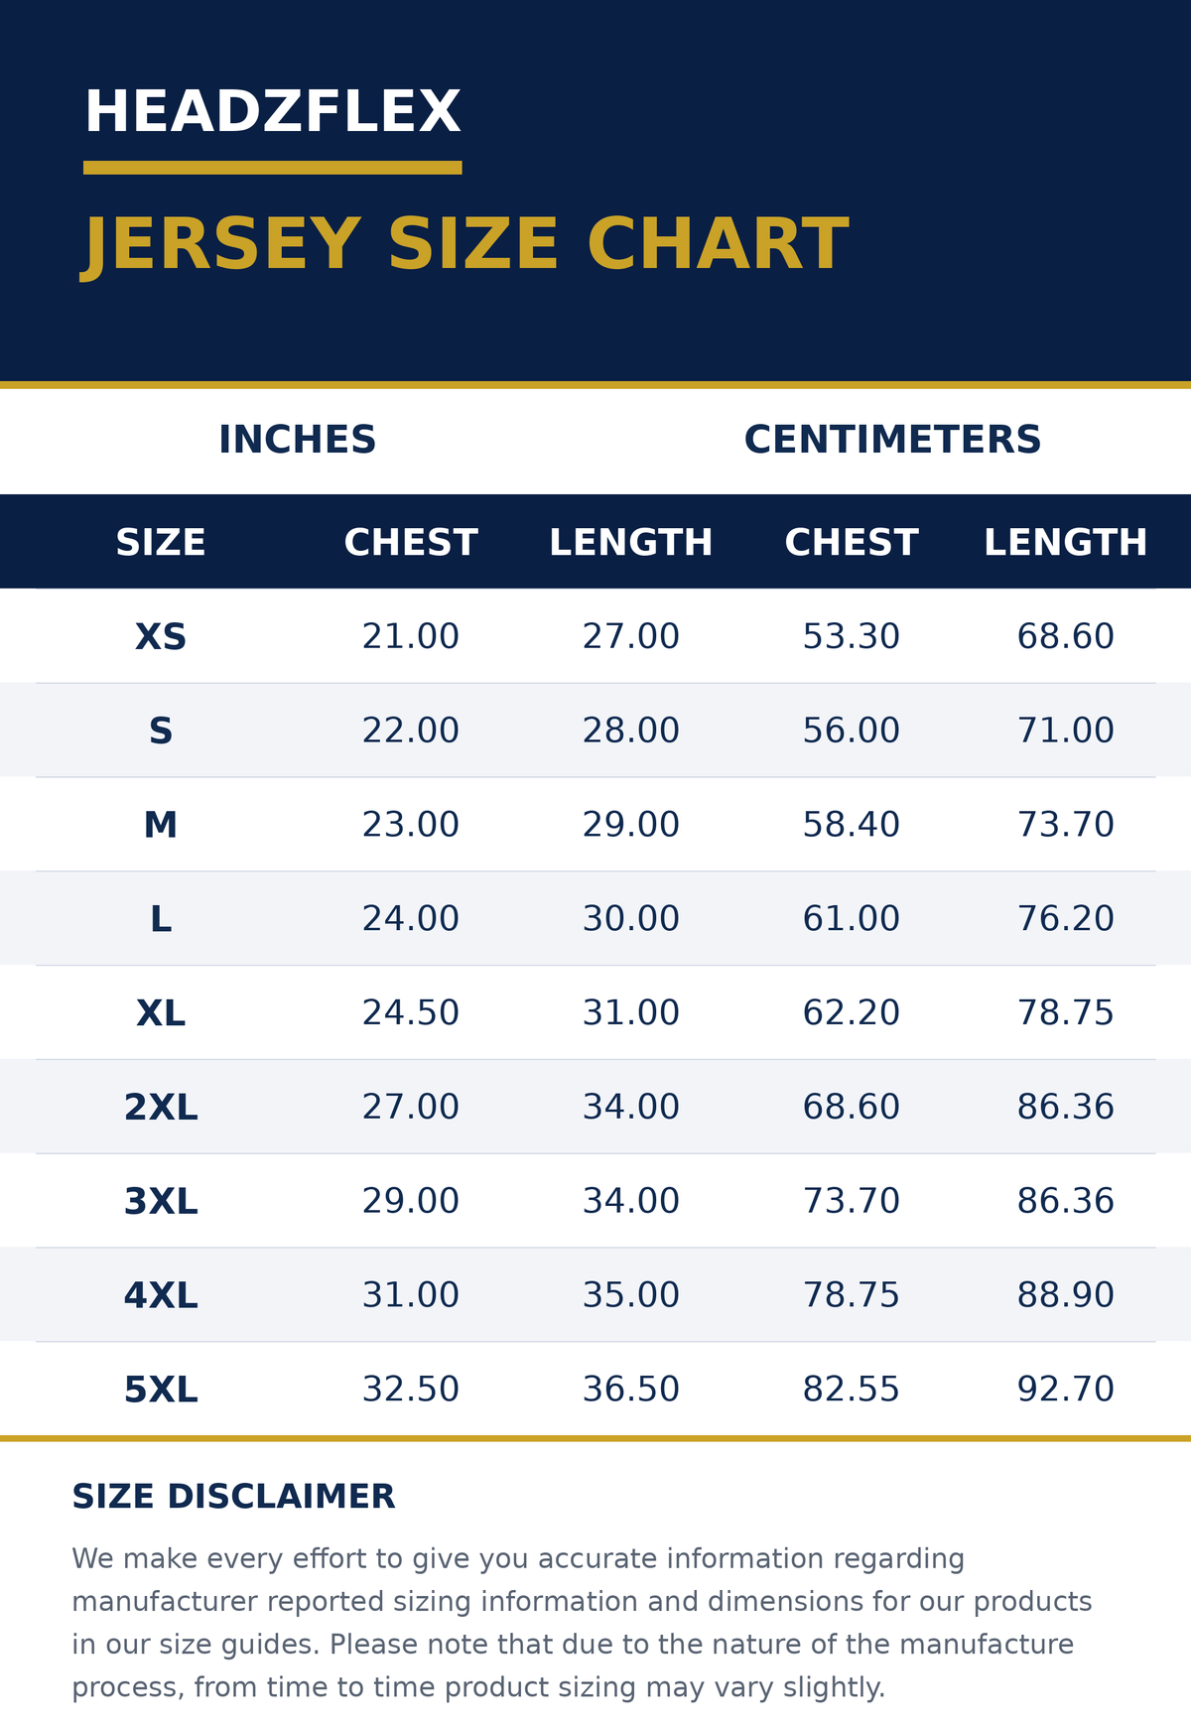Select the JERSEY SIZE CHART heading
The width and height of the screenshot is (1191, 1727).
(464, 245)
